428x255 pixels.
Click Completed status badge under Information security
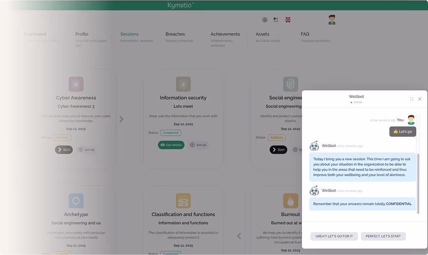click(171, 133)
